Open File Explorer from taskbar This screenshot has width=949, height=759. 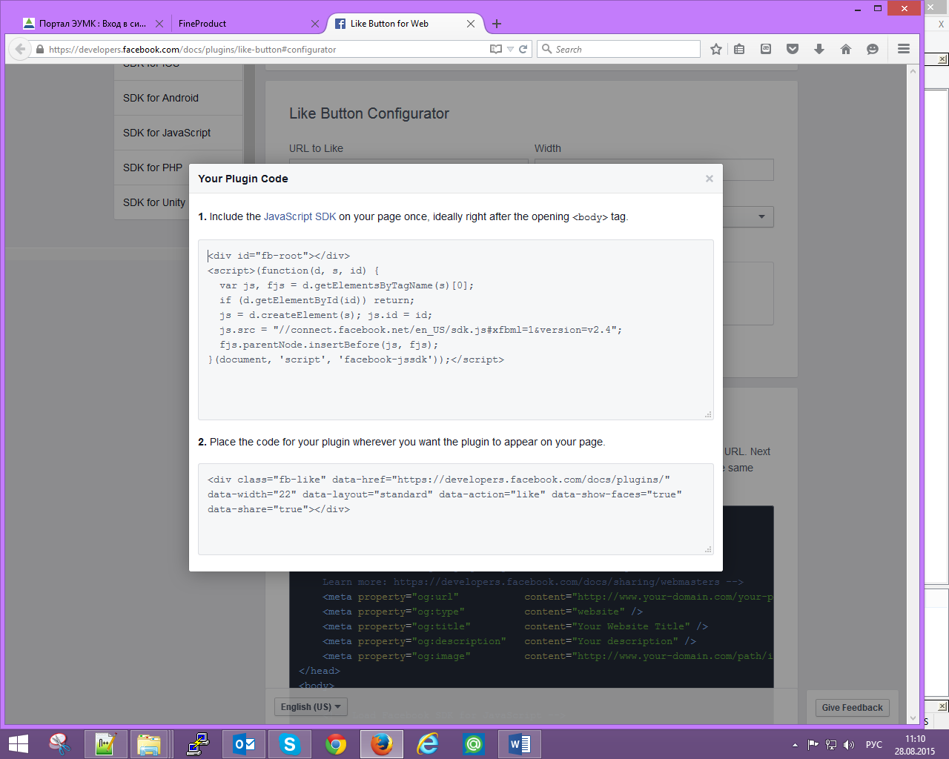pos(150,744)
